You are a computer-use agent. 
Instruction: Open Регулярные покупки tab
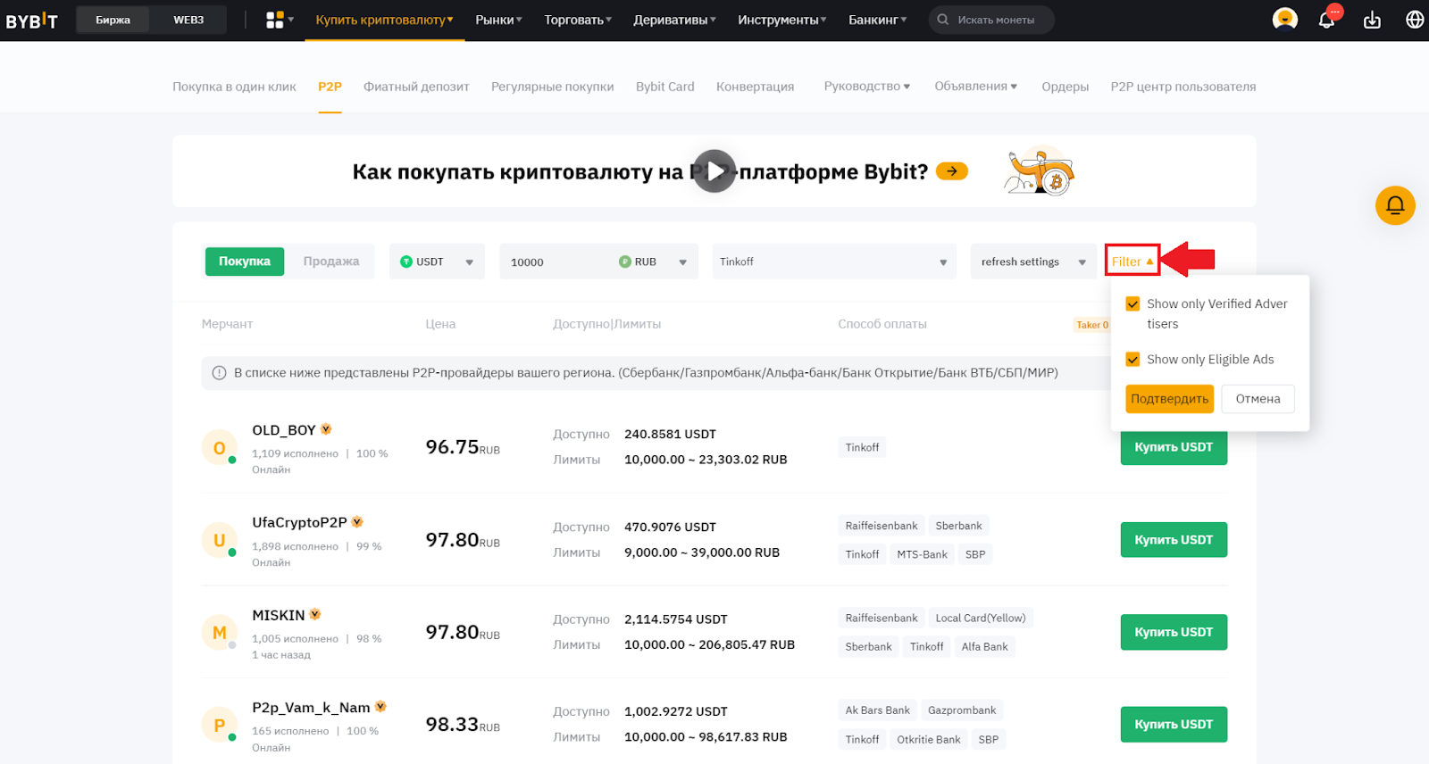pos(553,87)
